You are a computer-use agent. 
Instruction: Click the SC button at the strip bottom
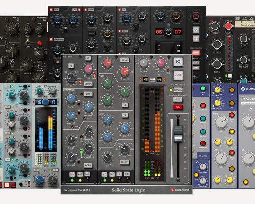(127, 174)
